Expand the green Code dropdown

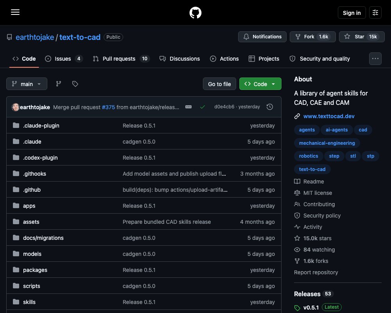(x=260, y=84)
